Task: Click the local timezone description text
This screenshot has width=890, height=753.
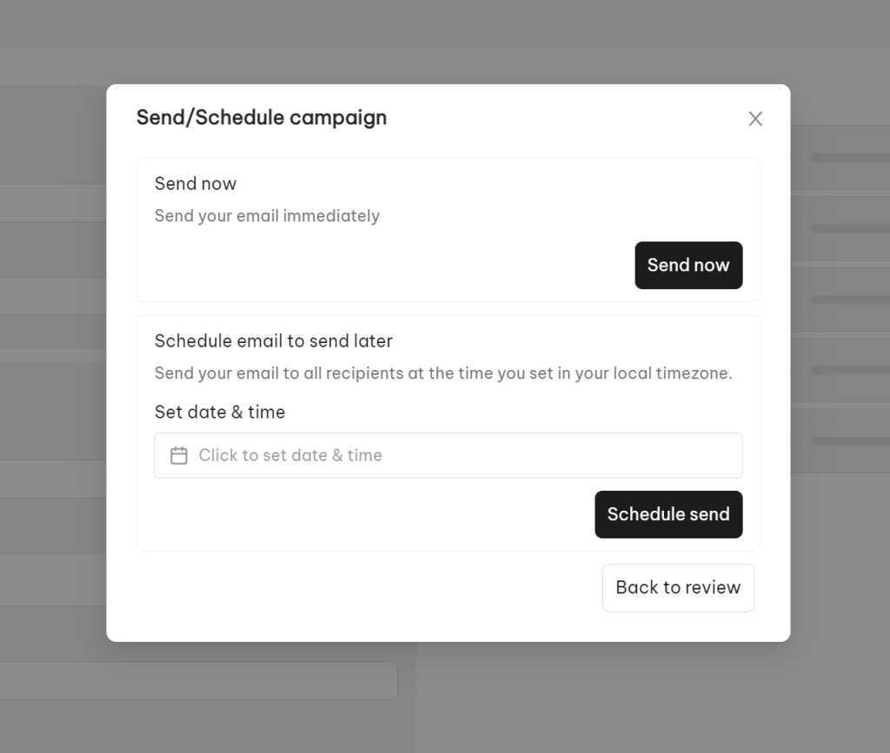Action: (x=443, y=373)
